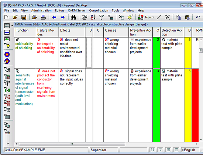Click the structure tree sidebar icon
Viewport: 203px width, 155px height.
(x=7, y=70)
